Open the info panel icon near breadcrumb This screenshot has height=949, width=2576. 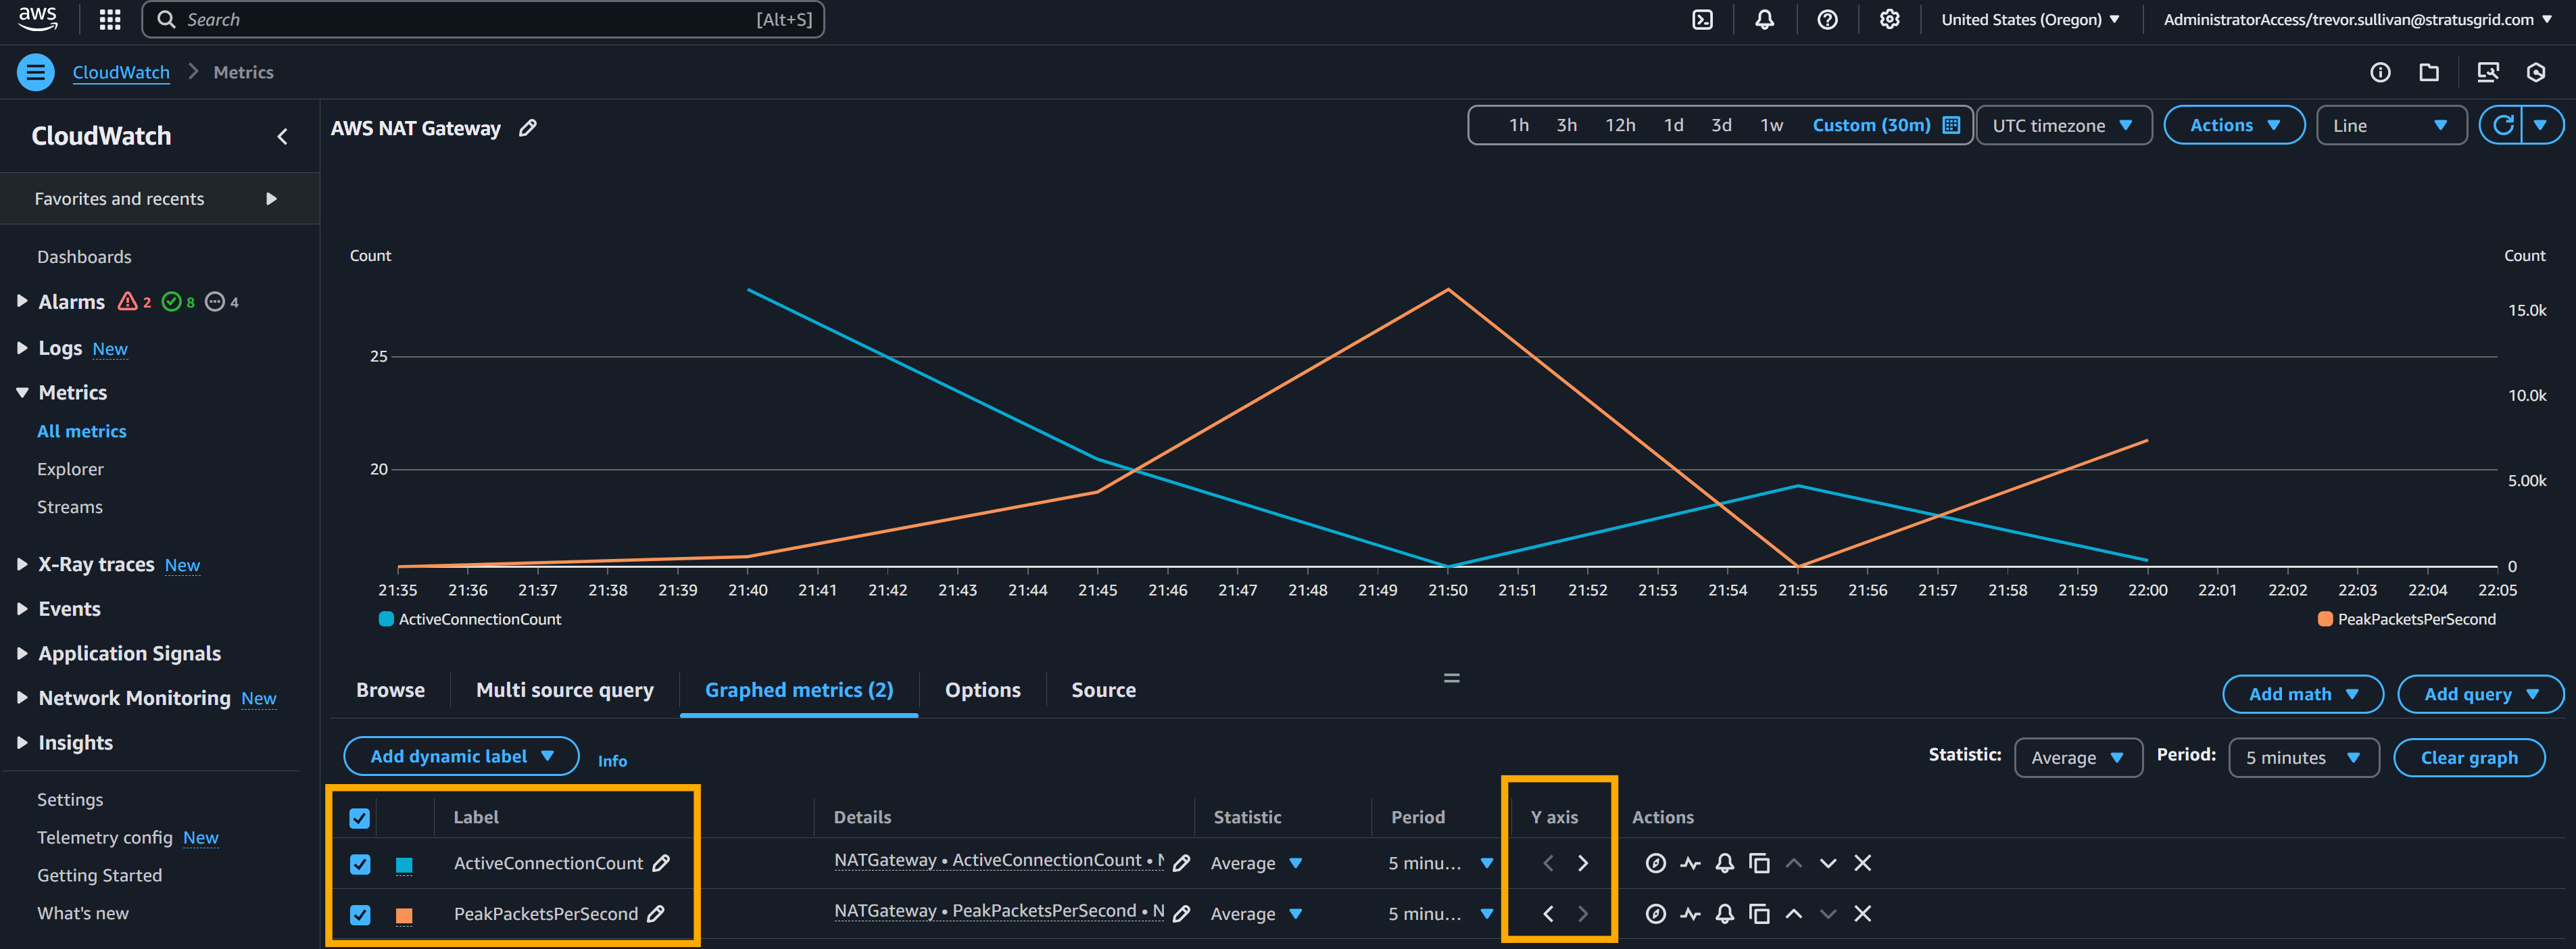(2380, 72)
